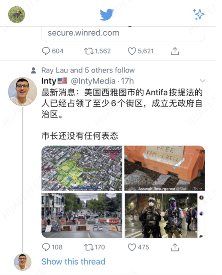
Task: Open the @IntyMedia handle
Action: (93, 81)
